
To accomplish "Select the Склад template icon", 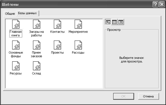I will click(37, 66).
